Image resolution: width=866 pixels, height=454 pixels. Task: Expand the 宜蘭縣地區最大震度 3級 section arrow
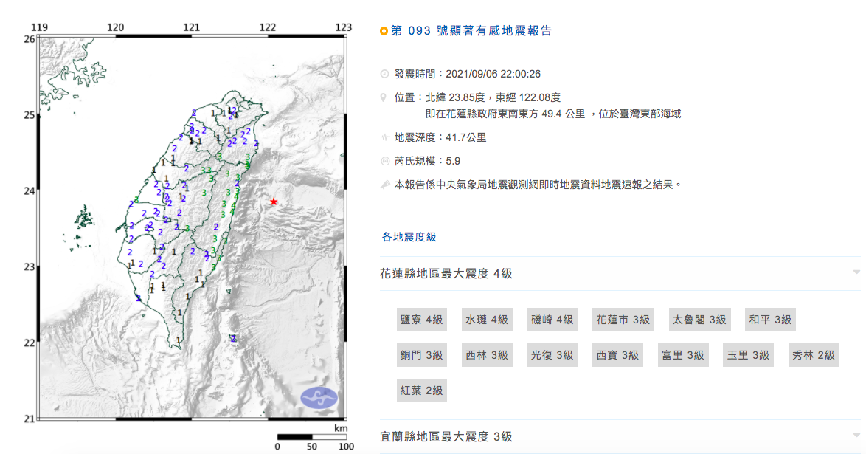click(856, 436)
